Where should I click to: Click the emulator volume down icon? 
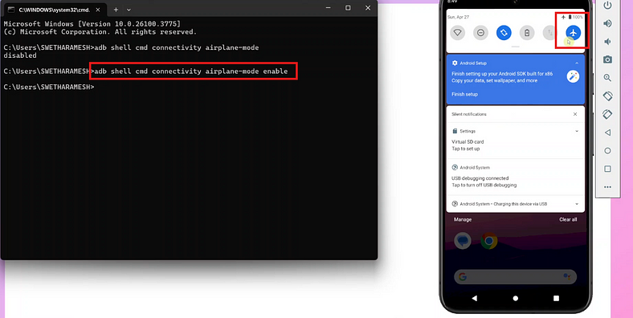607,42
